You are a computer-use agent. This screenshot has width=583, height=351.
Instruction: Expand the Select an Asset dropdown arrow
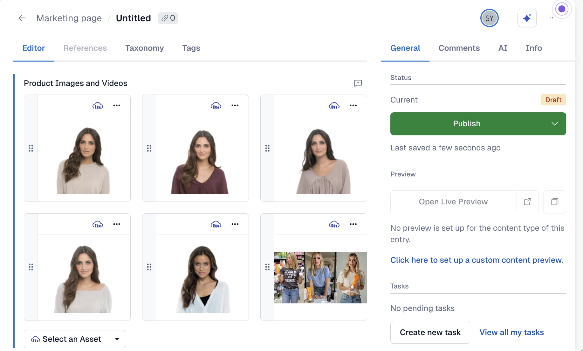117,339
